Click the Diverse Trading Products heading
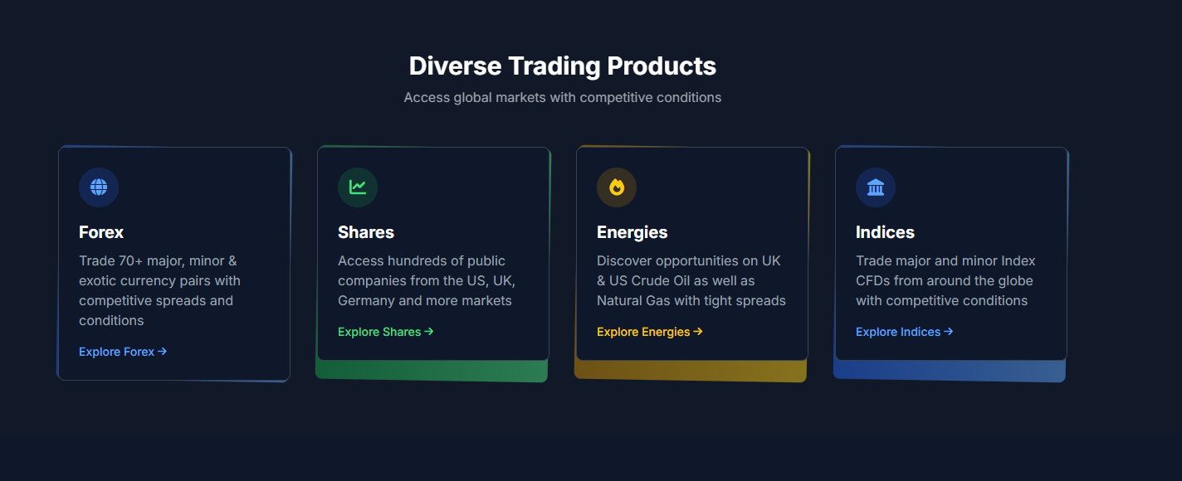The height and width of the screenshot is (481, 1182). pos(563,66)
